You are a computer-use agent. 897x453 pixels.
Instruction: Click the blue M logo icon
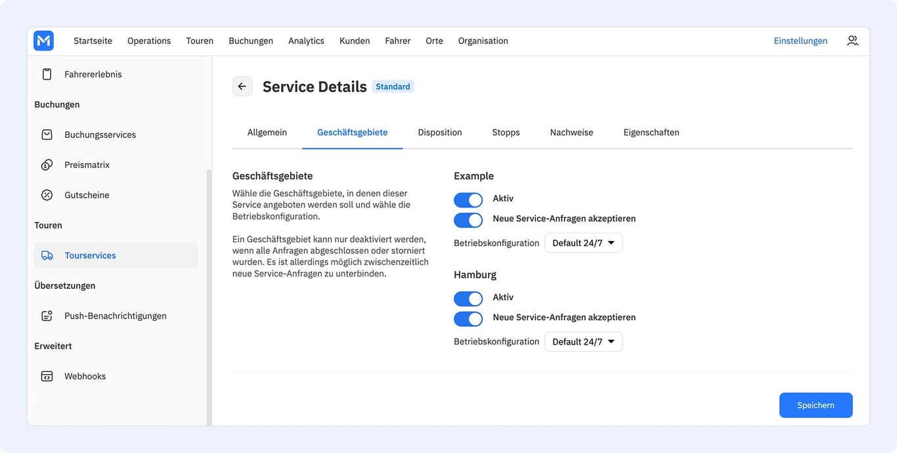tap(43, 41)
